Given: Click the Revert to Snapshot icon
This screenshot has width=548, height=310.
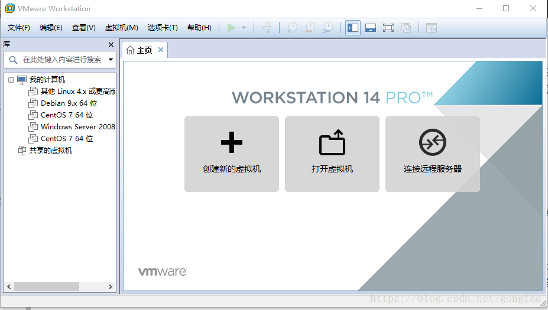Looking at the screenshot, I should click(x=310, y=28).
